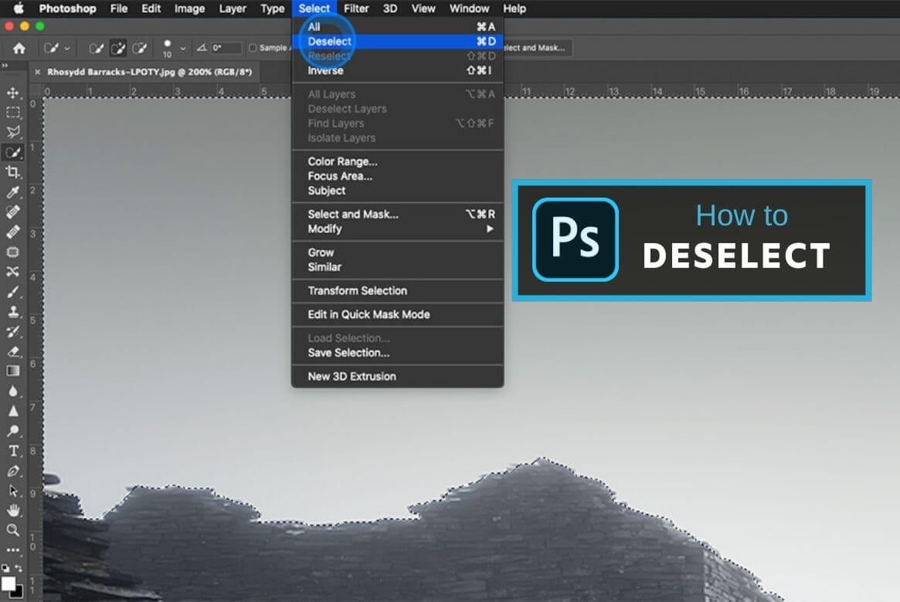
Task: Click the foreground color swatch
Action: tap(8, 583)
